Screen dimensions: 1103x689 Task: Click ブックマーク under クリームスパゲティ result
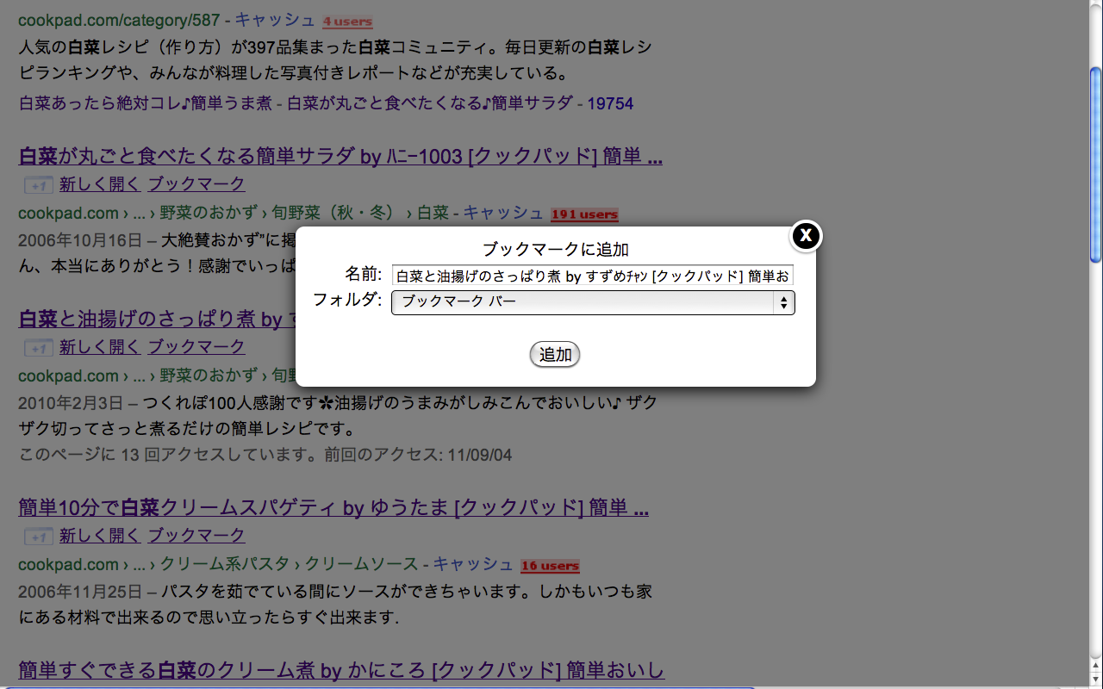click(196, 535)
